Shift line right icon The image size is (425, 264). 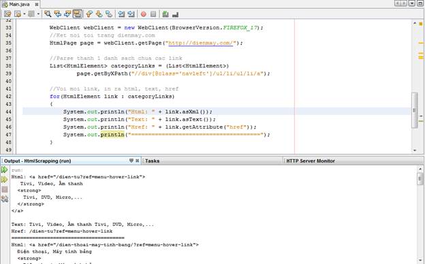pyautogui.click(x=131, y=14)
